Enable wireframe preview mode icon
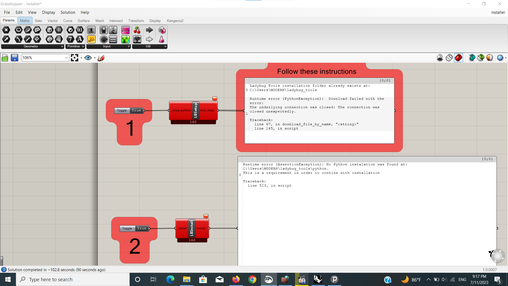Image resolution: width=508 pixels, height=286 pixels. (449, 58)
